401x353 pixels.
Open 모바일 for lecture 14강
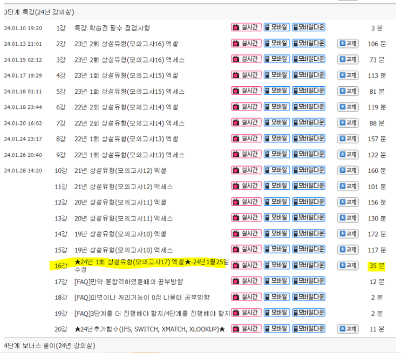tap(277, 233)
